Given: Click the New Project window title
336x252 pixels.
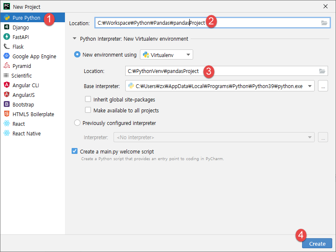Looking at the screenshot, I should (x=26, y=7).
